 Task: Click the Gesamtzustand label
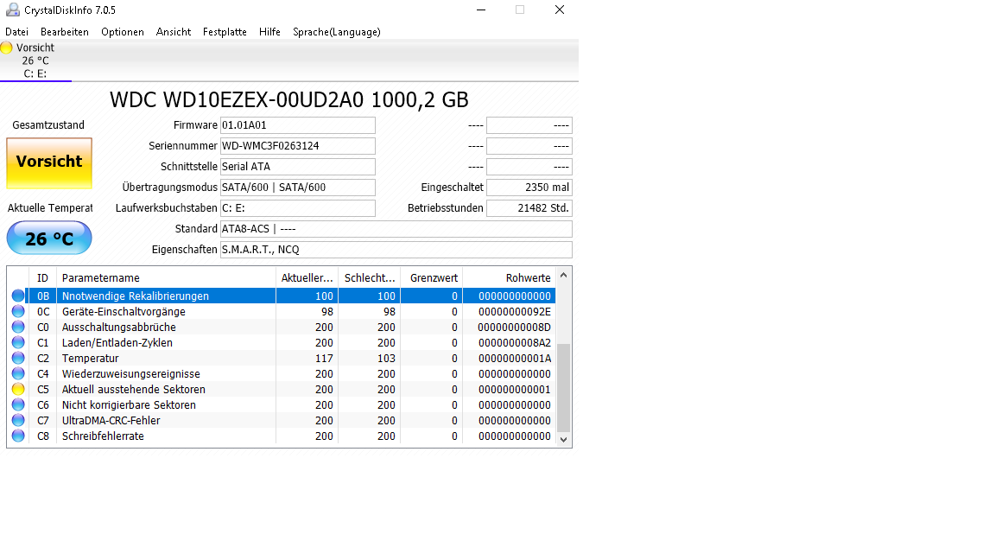point(48,125)
